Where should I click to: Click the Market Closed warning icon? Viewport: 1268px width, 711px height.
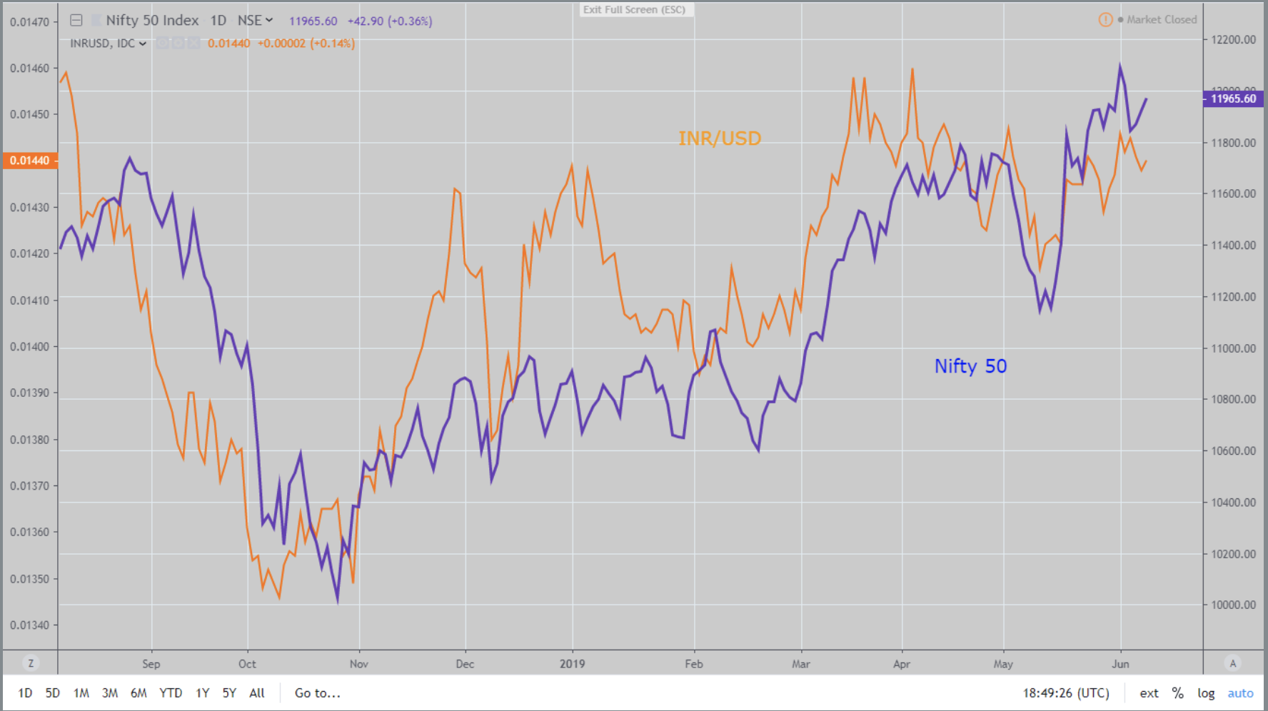(x=1105, y=20)
